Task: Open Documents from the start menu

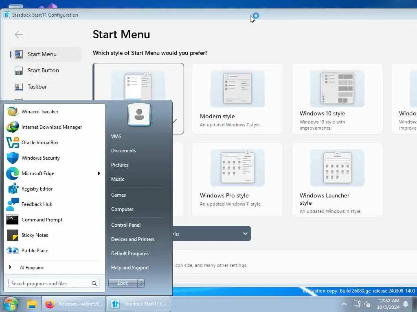Action: [123, 151]
